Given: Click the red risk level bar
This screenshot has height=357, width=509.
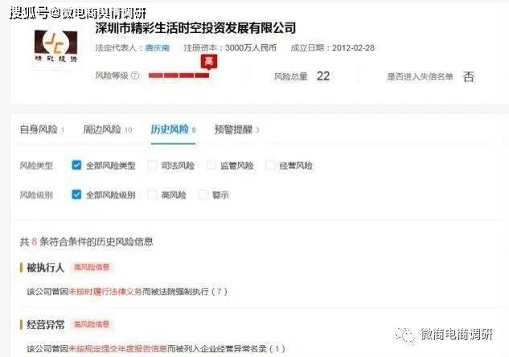Looking at the screenshot, I should coord(179,76).
